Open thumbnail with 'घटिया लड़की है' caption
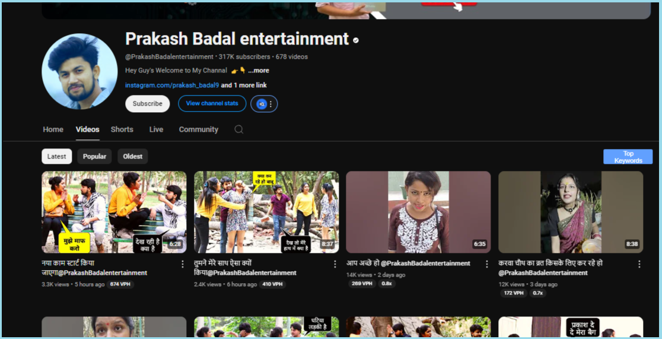Image resolution: width=662 pixels, height=339 pixels. click(266, 327)
